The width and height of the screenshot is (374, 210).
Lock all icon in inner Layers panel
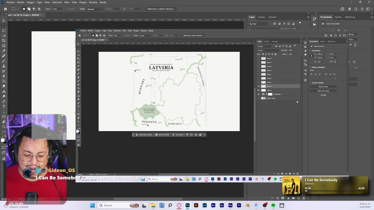276,54
